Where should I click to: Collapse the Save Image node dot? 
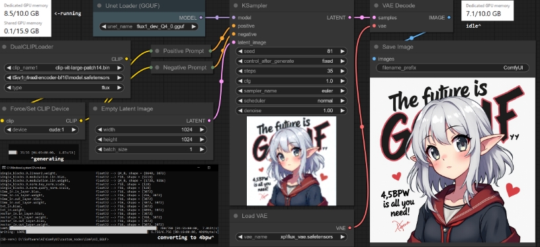(376, 47)
